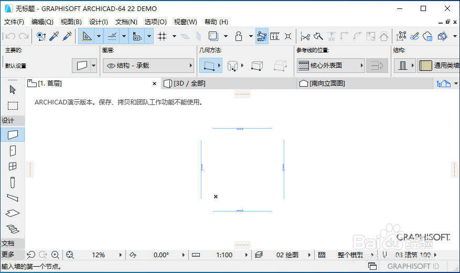Viewport: 460px width, 273px height.
Task: Open the 视窗(W) menu
Action: (185, 22)
